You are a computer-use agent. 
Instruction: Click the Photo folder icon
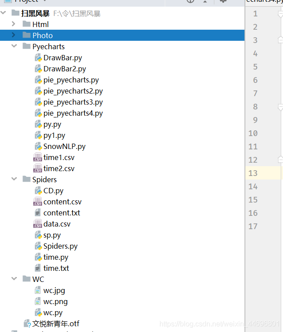(27, 35)
